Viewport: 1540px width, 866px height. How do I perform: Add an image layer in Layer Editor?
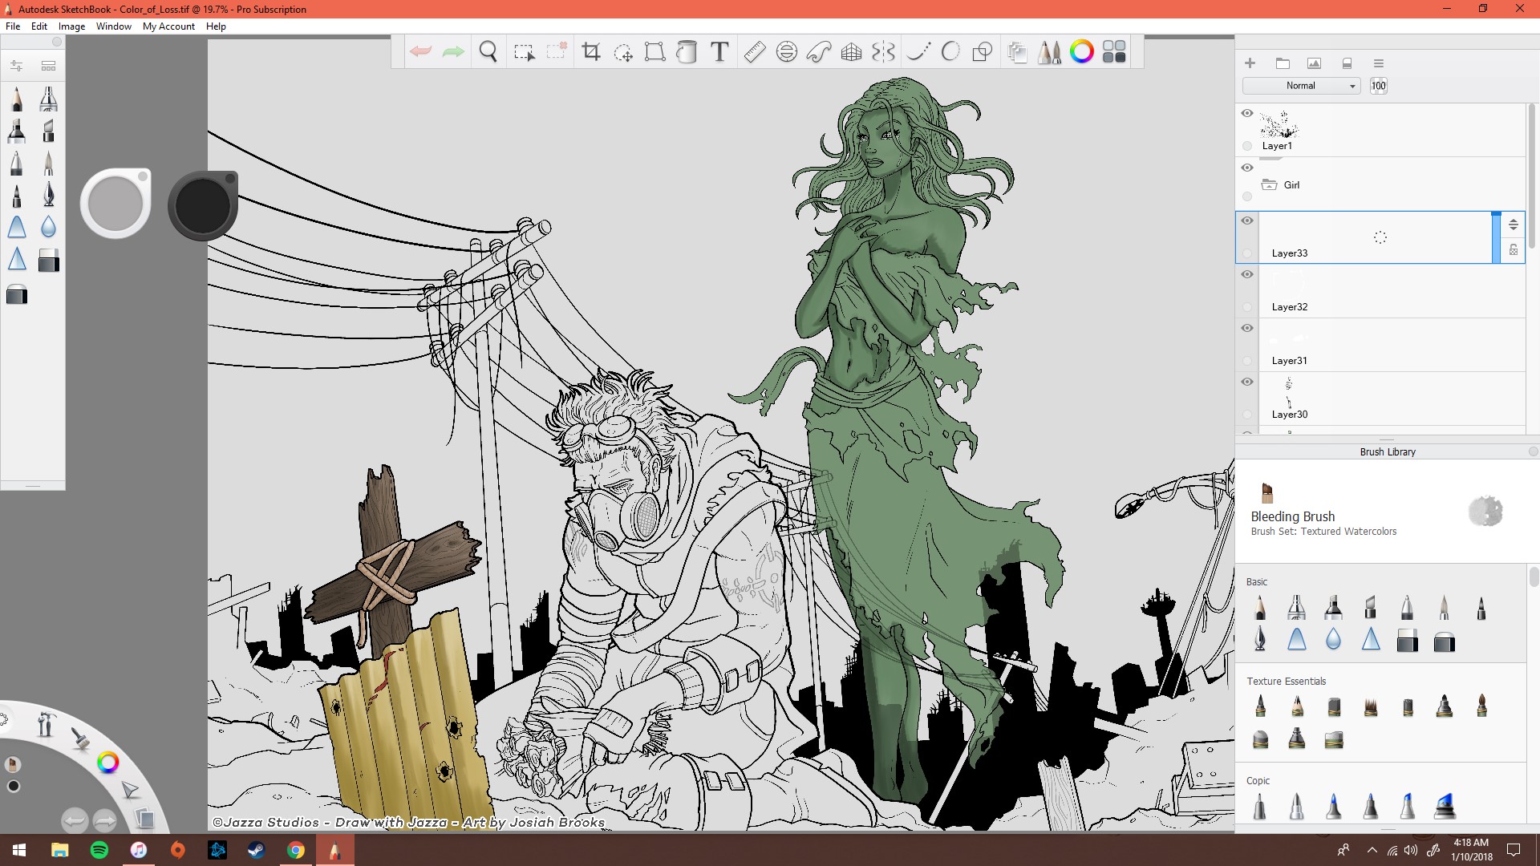pyautogui.click(x=1314, y=63)
